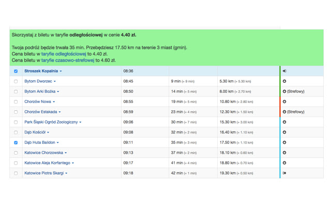This screenshot has height=207, width=331.
Task: Click the exit icon in Katowice Piotra Skargi row
Action: [284, 173]
